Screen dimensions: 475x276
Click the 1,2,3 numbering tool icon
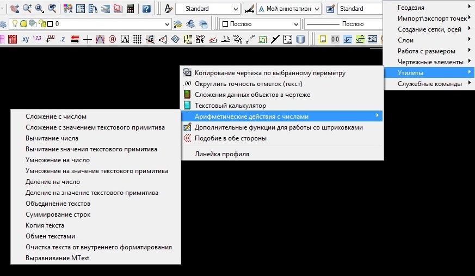(x=37, y=39)
